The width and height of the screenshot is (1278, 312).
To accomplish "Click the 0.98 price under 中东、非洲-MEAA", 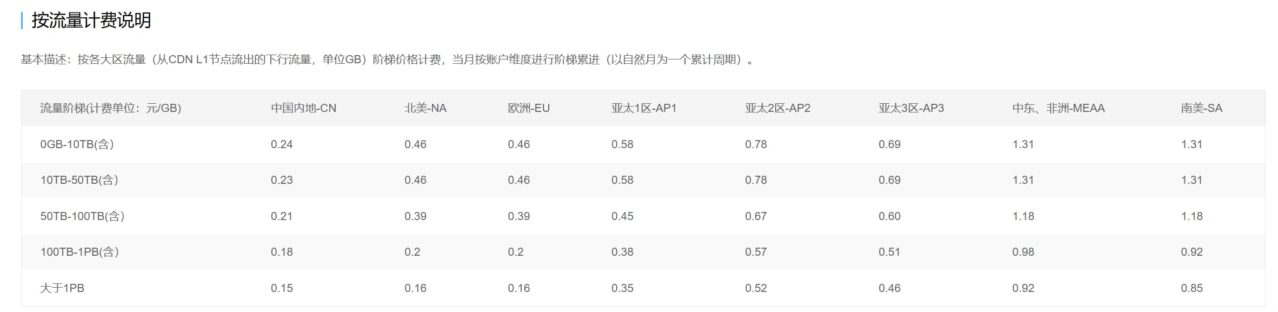I will [1023, 252].
